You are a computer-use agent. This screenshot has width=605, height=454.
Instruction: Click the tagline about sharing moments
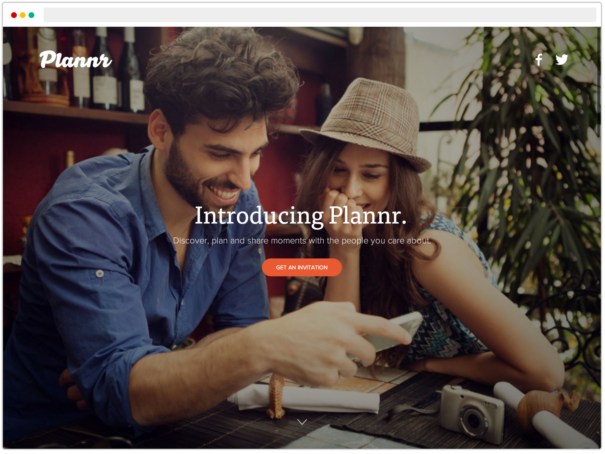(302, 241)
